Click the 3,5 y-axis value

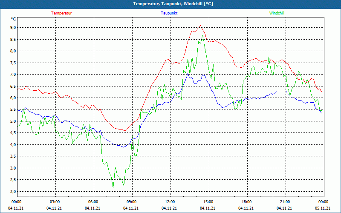(x=13, y=156)
